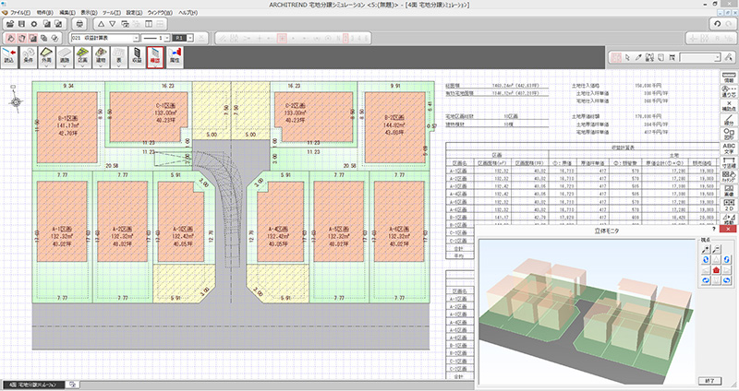Click the 3D building preview in 立体モニタ
Screen dimensions: 739x391
[587, 312]
